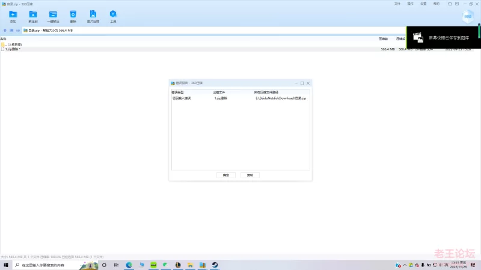Open the 设置 (Settings) menu

pyautogui.click(x=423, y=4)
